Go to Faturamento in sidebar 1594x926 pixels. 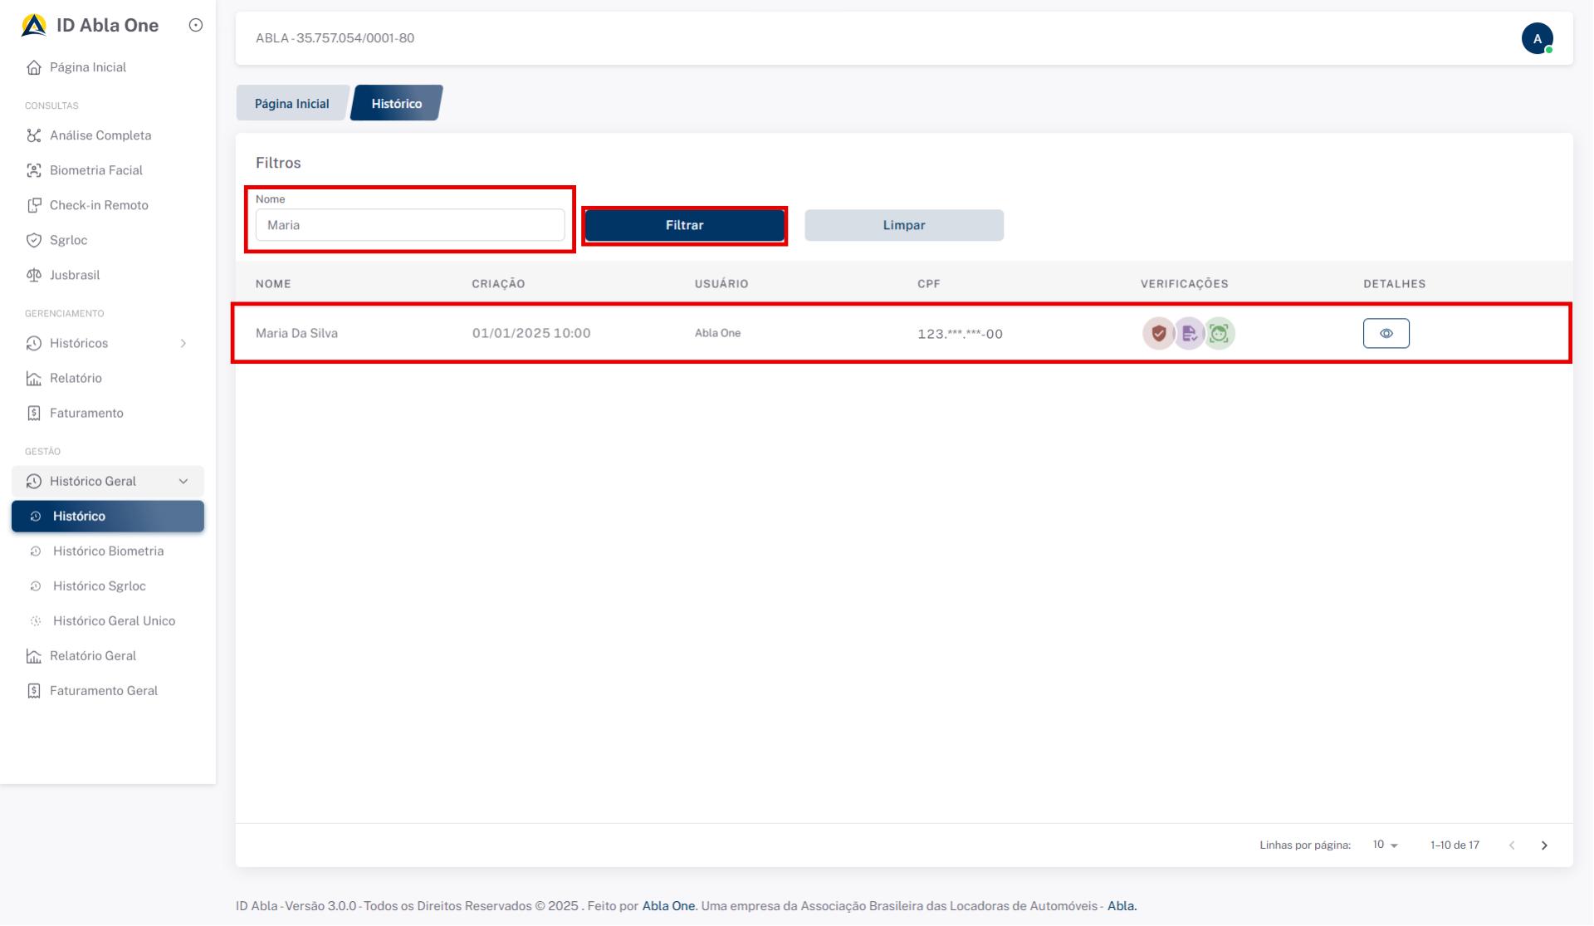(86, 413)
